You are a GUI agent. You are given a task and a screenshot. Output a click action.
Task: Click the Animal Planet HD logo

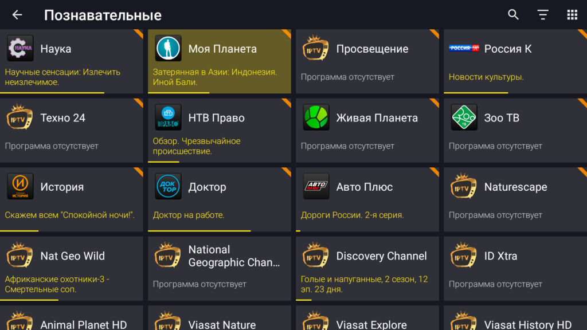pyautogui.click(x=20, y=321)
